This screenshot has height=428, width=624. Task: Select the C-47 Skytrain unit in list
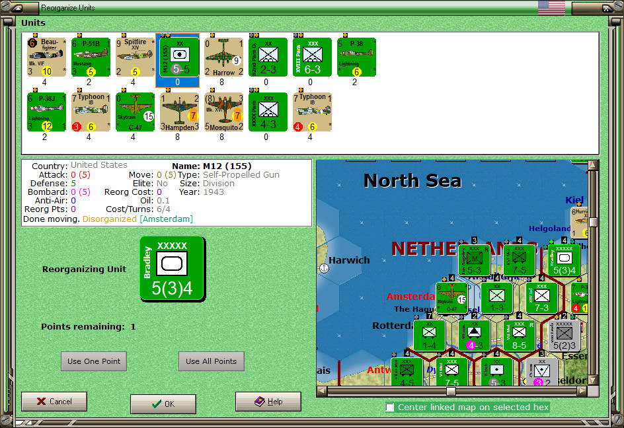tap(135, 112)
